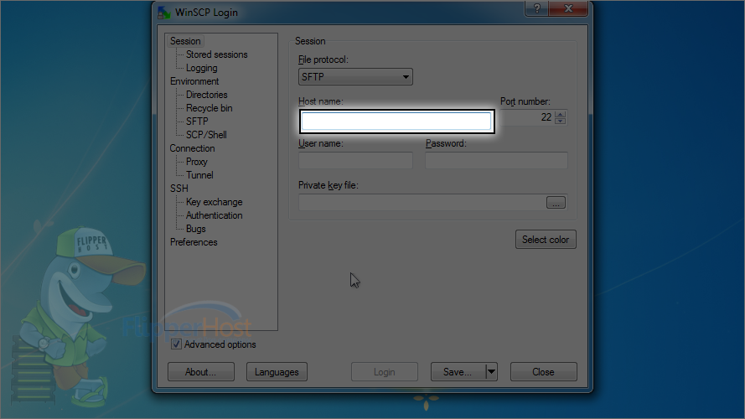Select SCP/Shell in the tree
This screenshot has width=745, height=419.
pyautogui.click(x=206, y=134)
